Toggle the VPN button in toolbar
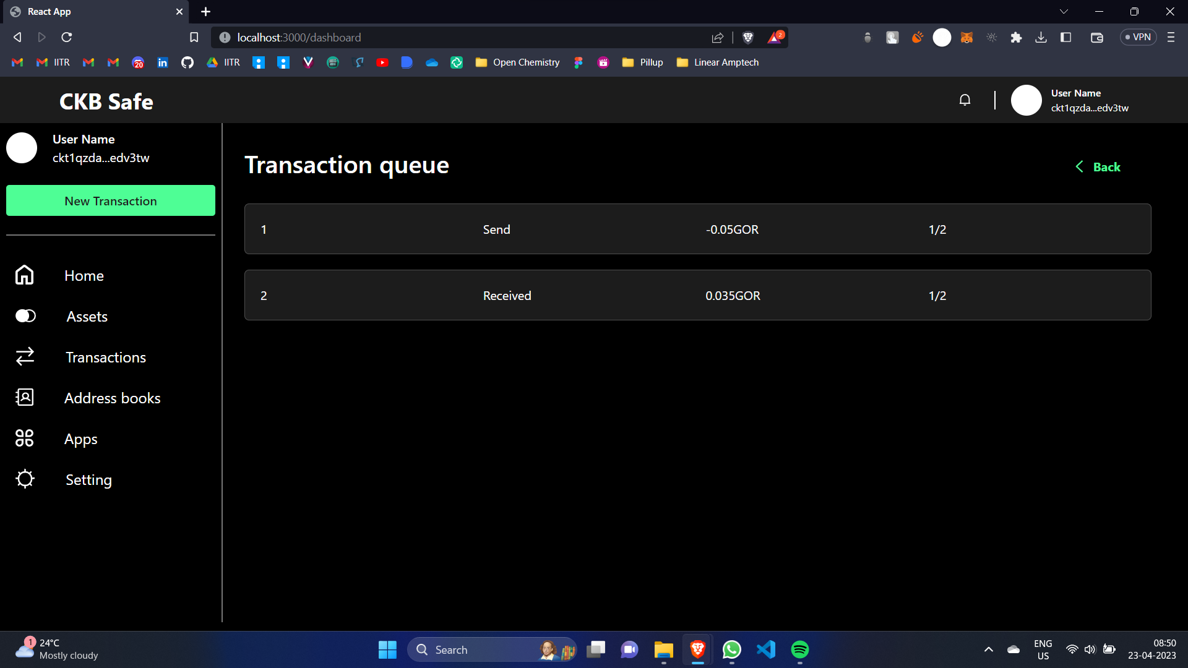This screenshot has height=668, width=1188. point(1138,37)
